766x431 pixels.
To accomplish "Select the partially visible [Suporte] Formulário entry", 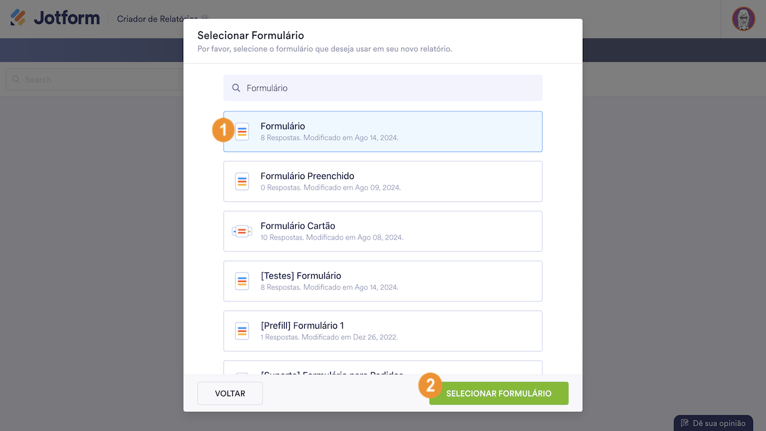I will [x=383, y=368].
